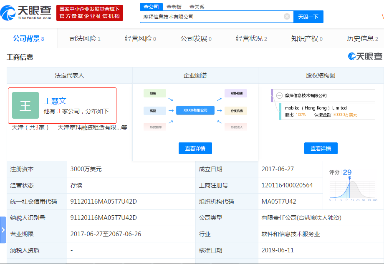The height and width of the screenshot is (264, 384).
Task: Click the 工商信息 section heading
Action: tap(20, 57)
